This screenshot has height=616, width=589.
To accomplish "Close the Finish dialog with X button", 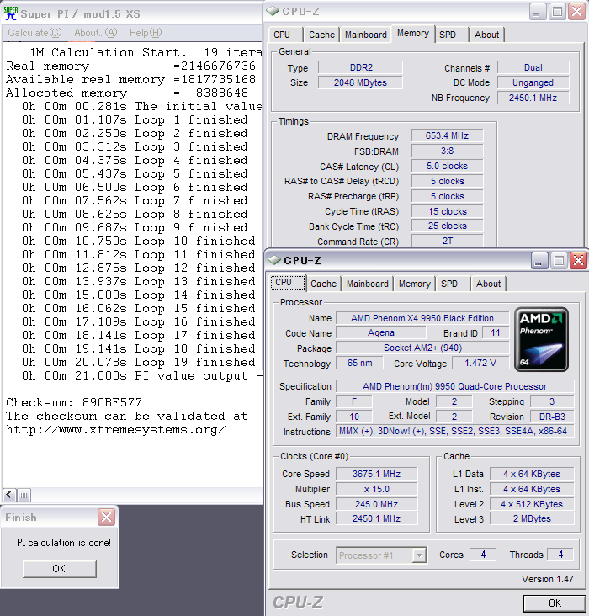I will coord(107,517).
